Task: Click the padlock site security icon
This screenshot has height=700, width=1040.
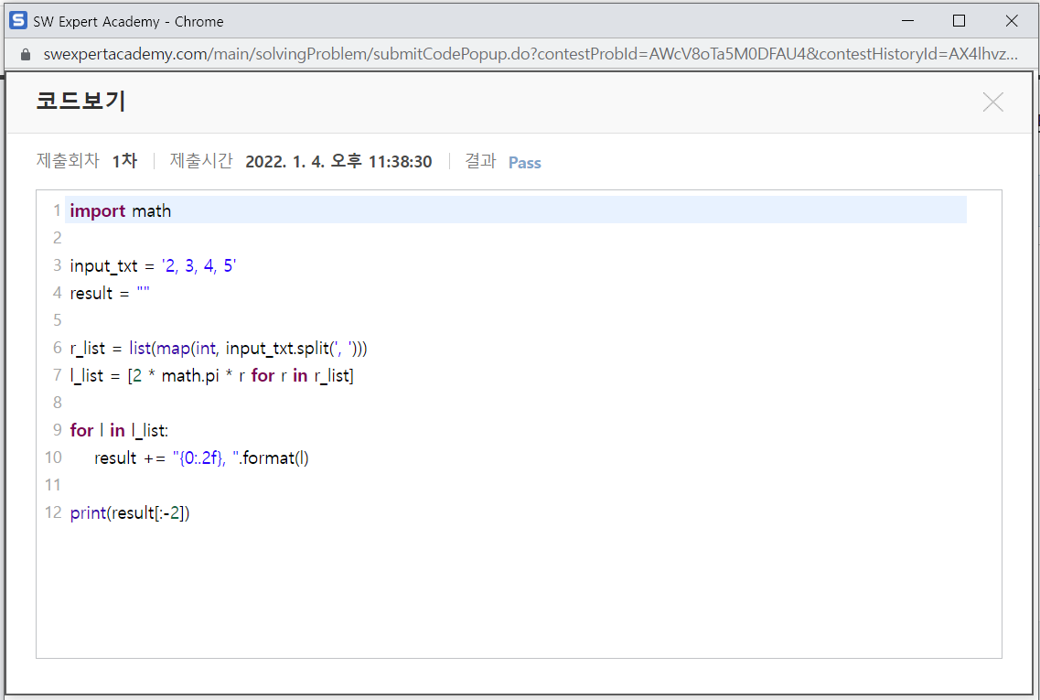Action: coord(26,54)
